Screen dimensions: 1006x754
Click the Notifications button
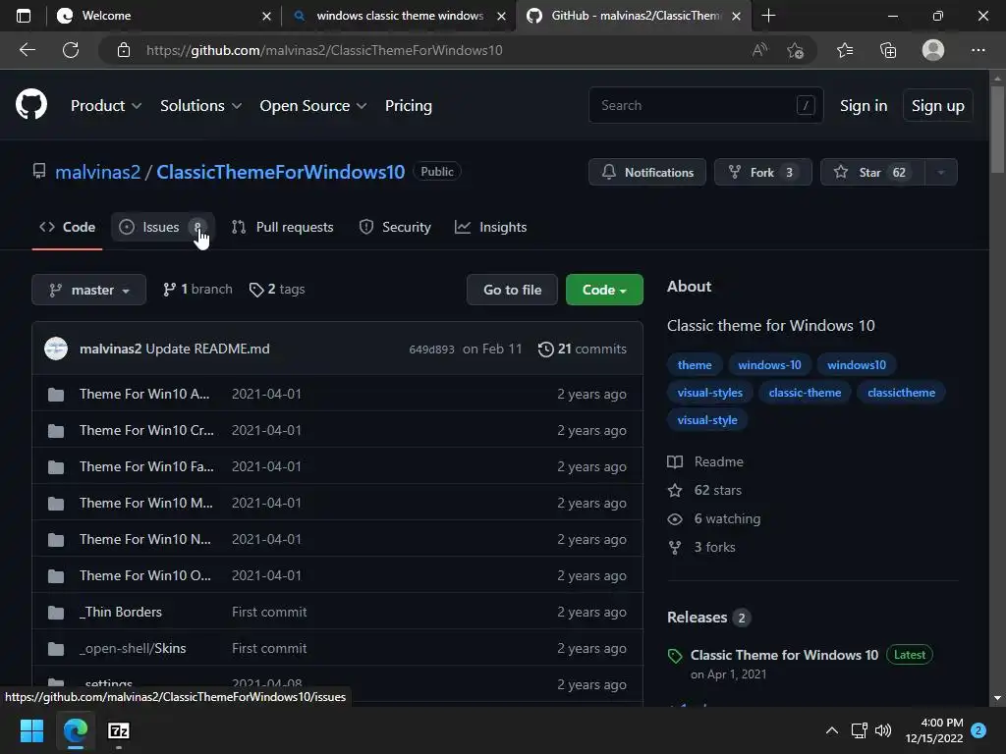[x=647, y=172]
